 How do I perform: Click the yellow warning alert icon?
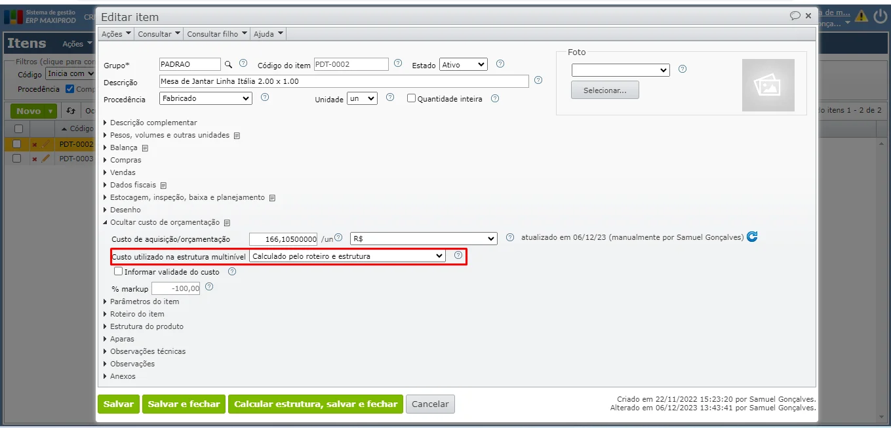point(861,16)
